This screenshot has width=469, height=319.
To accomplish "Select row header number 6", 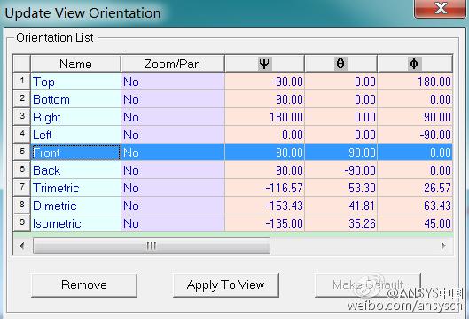I will [x=22, y=169].
